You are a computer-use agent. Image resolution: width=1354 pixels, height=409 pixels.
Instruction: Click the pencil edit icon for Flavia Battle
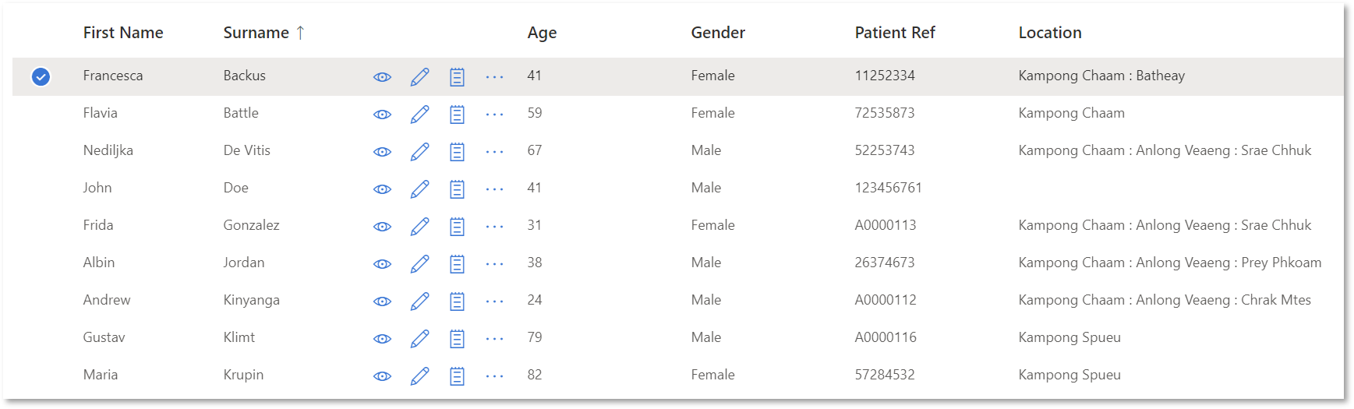(419, 114)
